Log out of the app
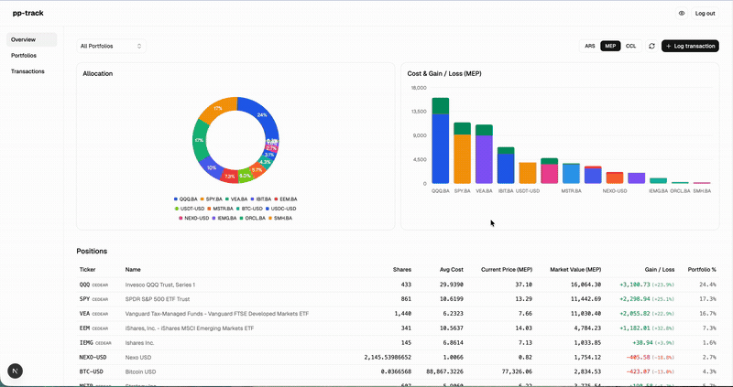This screenshot has width=733, height=387. click(x=705, y=13)
